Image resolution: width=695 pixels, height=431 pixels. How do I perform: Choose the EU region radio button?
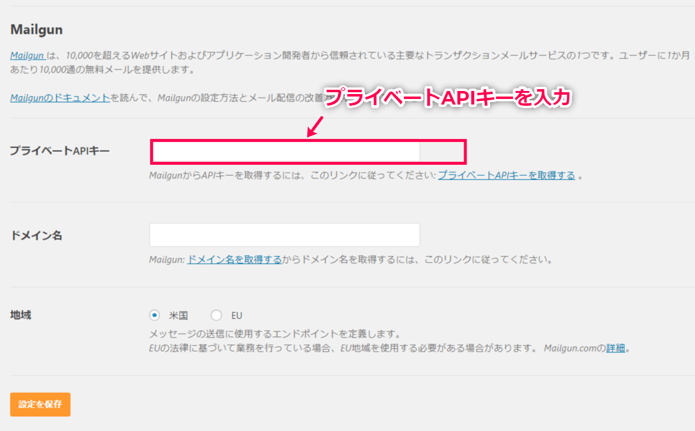pyautogui.click(x=216, y=315)
